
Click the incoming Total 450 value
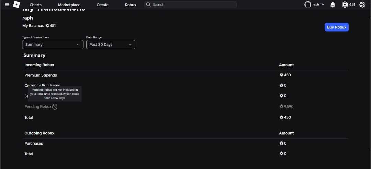coord(288,117)
